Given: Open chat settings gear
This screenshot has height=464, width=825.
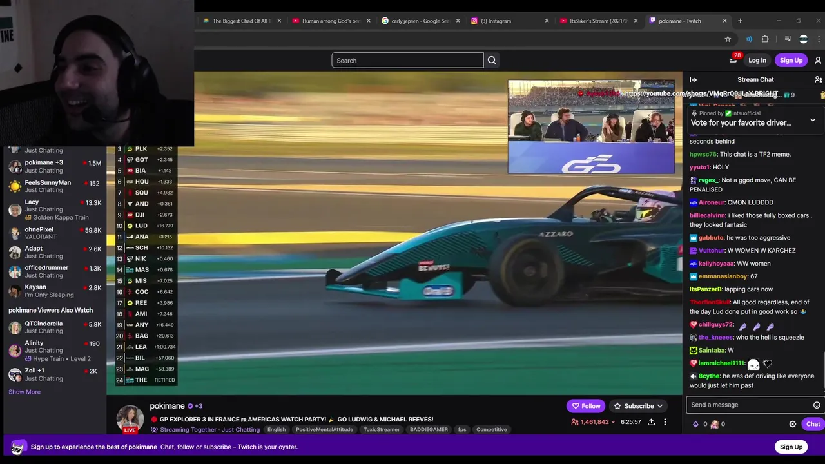Looking at the screenshot, I should point(793,424).
